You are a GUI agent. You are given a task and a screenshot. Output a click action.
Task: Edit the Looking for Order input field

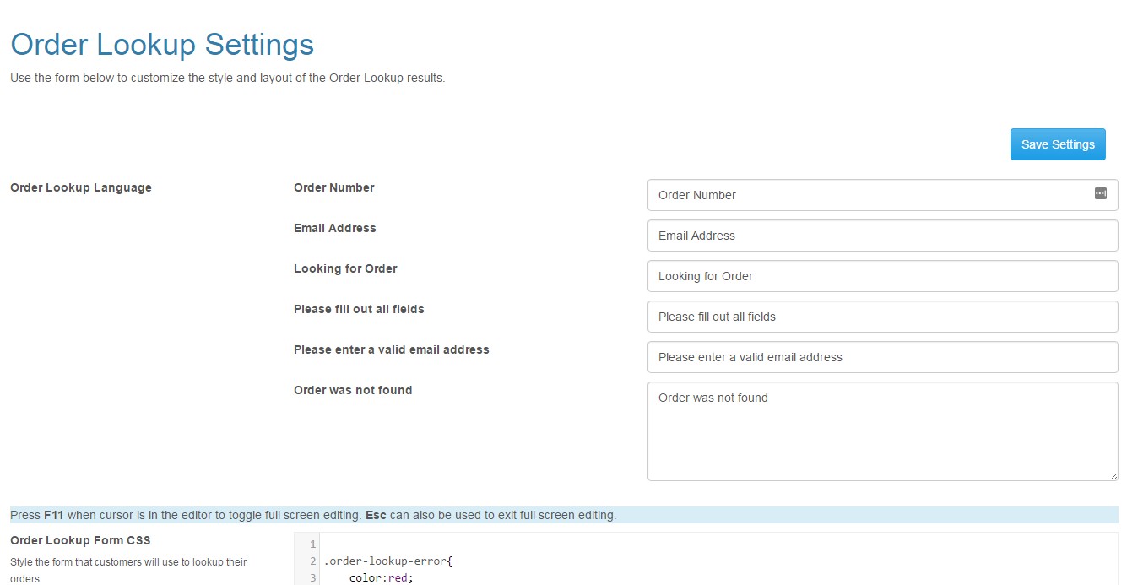882,276
